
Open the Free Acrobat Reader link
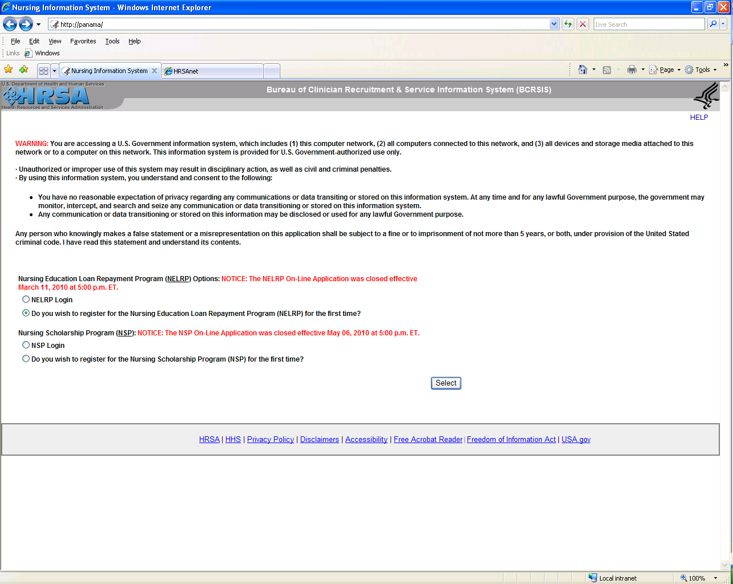(428, 439)
